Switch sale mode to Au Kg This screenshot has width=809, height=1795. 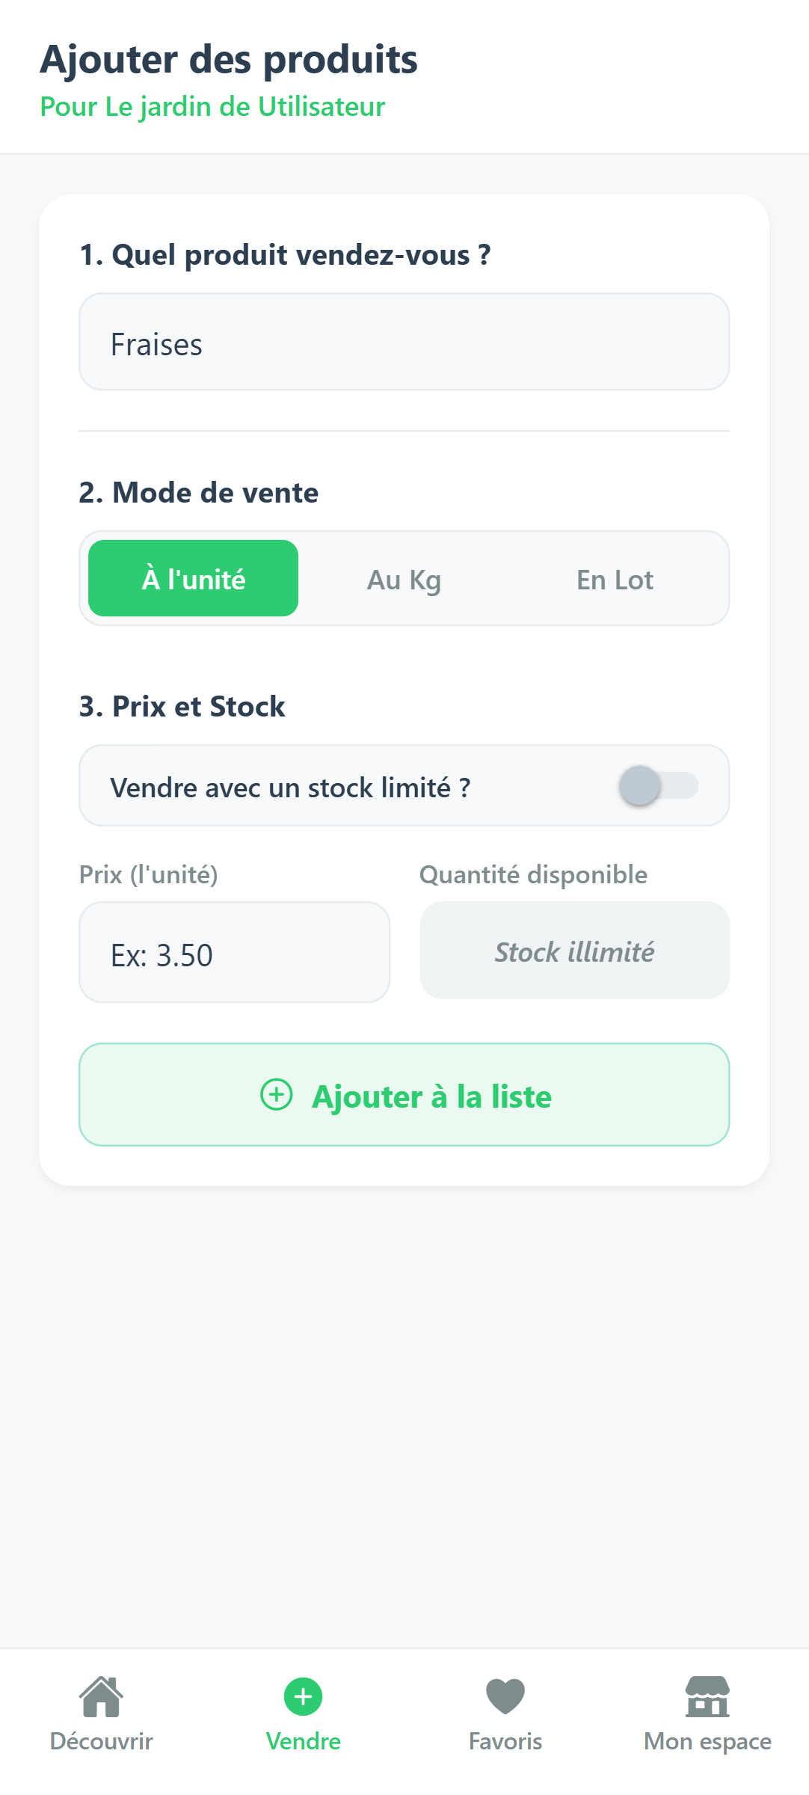404,580
